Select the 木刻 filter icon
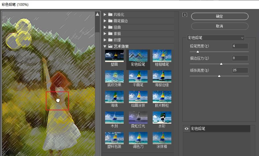This screenshot has width=259, height=156. pos(114,118)
